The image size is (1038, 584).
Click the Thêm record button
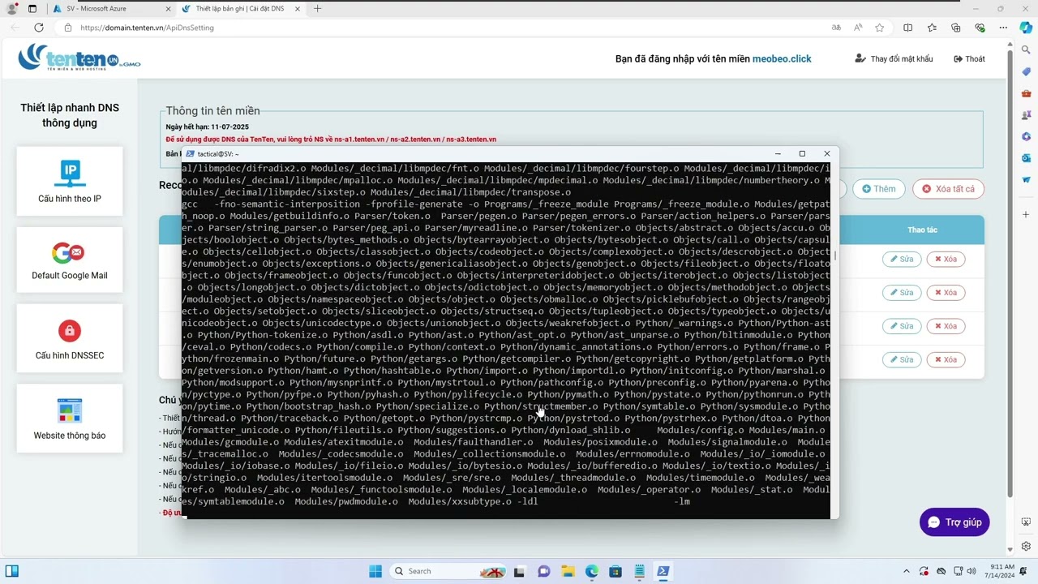(x=878, y=189)
